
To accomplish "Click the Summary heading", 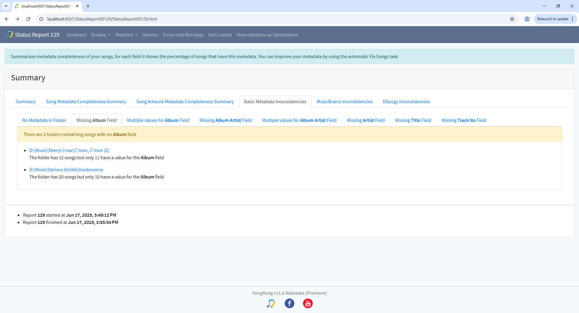I will point(28,78).
